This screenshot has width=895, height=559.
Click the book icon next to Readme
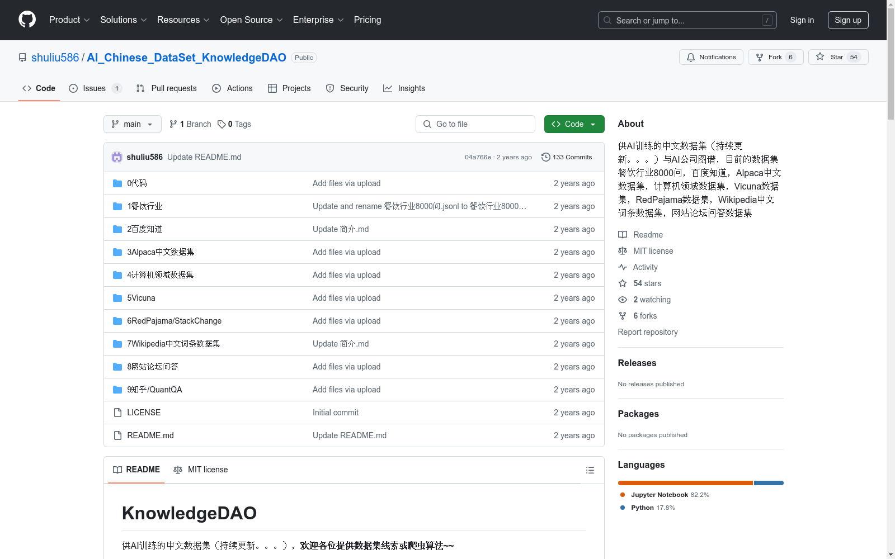tap(623, 235)
